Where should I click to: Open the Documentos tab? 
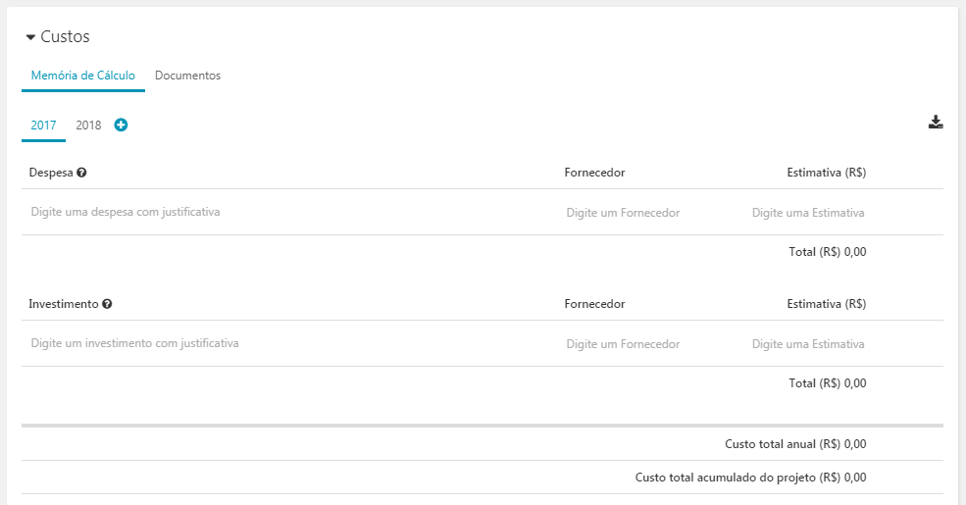pos(188,76)
